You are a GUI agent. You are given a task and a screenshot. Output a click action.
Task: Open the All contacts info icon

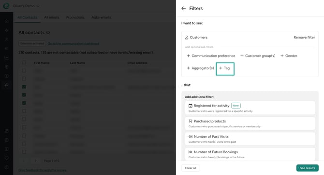(48, 32)
